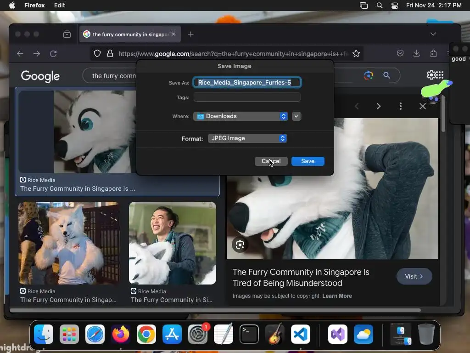Screen dimensions: 470x353
Task: Go back one page in Firefox
Action: 20,54
